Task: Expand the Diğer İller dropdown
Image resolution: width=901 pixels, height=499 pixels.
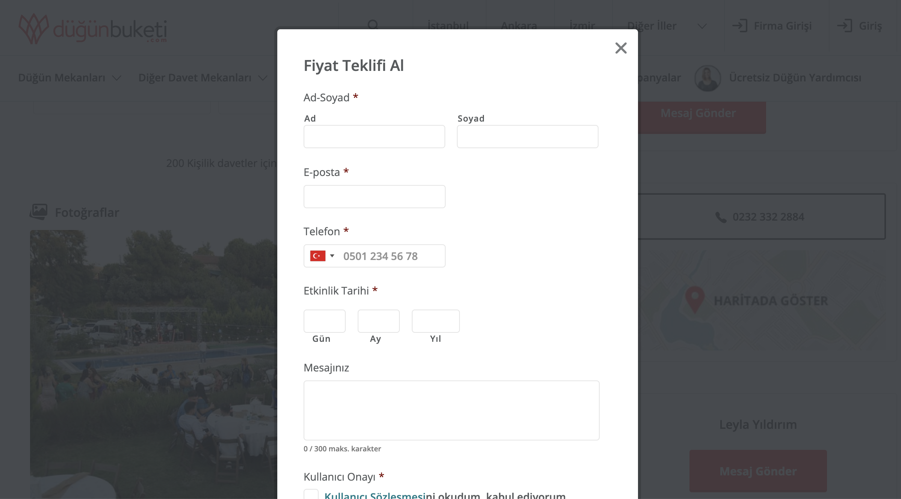Action: click(667, 26)
